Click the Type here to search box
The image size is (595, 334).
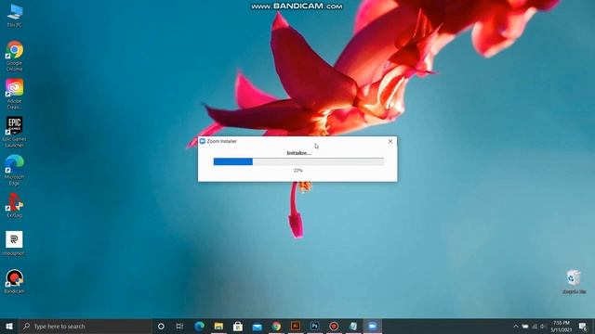pos(86,326)
